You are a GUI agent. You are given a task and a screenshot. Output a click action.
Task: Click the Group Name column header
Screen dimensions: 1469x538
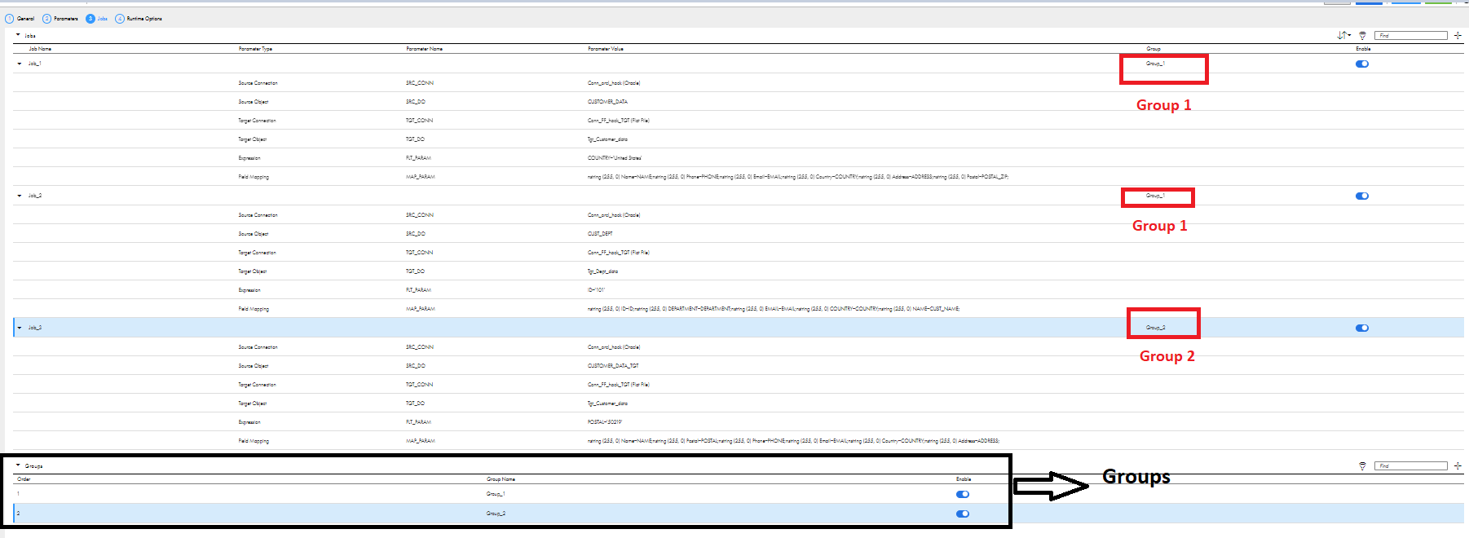[501, 479]
